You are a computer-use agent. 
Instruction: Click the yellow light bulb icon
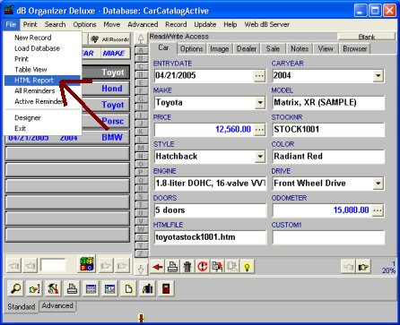[x=248, y=267]
